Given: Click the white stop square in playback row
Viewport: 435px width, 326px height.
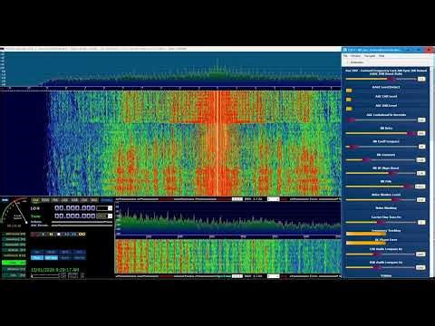Looking at the screenshot, I should [59, 234].
